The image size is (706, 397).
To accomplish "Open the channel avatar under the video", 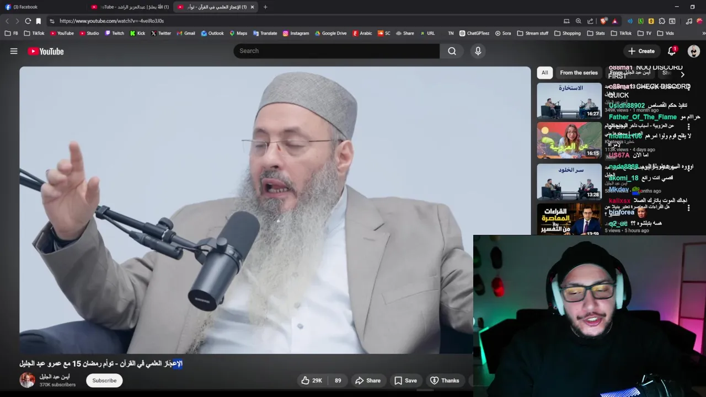I will pyautogui.click(x=27, y=380).
